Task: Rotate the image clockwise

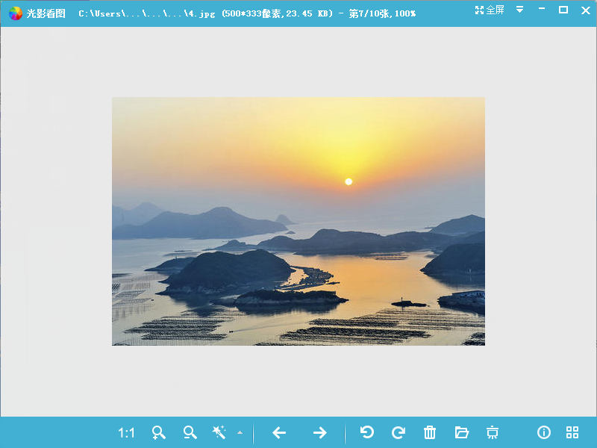Action: pos(398,432)
